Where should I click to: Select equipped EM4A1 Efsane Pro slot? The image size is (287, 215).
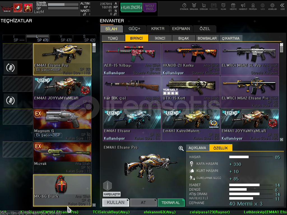pos(62,59)
